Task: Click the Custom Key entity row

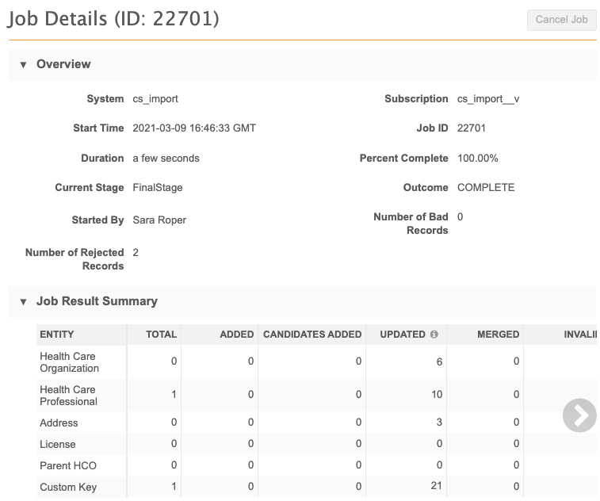Action: click(68, 487)
